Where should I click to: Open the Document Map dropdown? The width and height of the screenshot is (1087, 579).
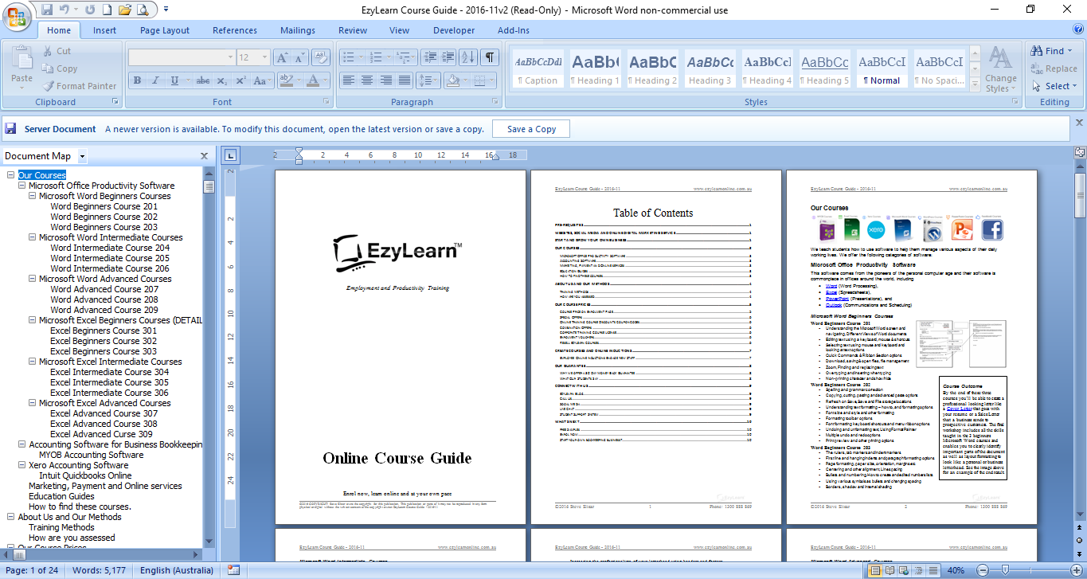(x=83, y=157)
